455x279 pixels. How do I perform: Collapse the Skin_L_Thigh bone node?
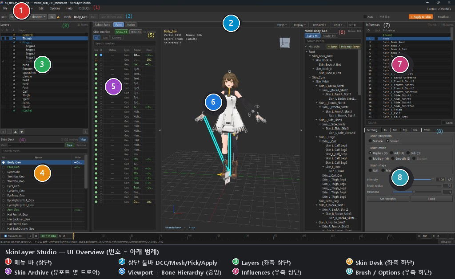316,137
